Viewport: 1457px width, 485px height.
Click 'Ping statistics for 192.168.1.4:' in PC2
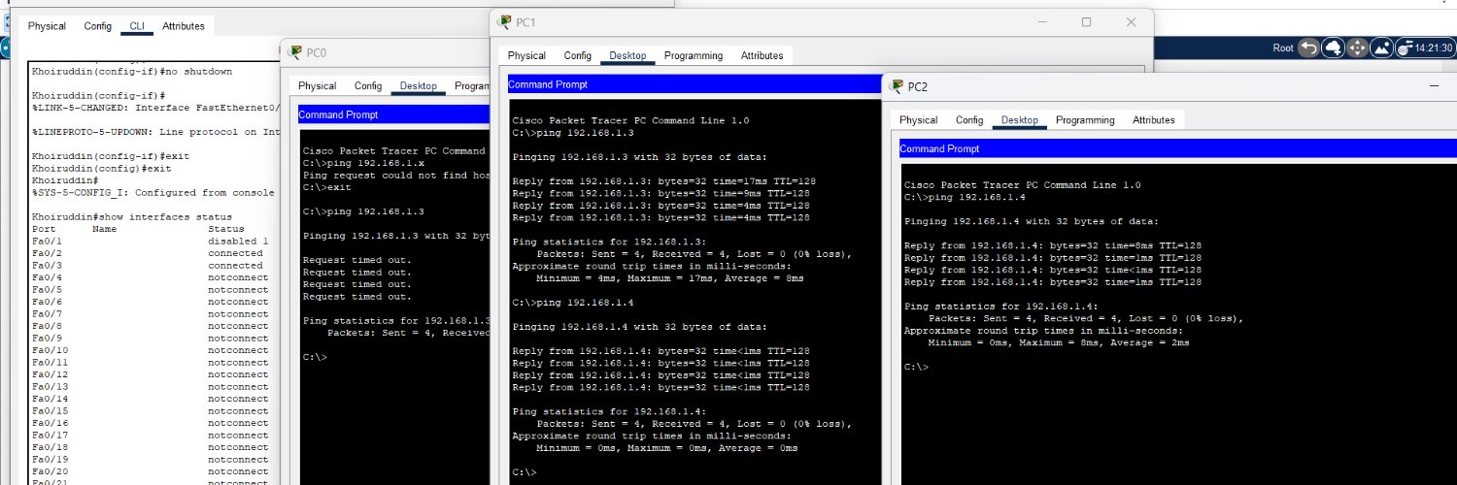point(1001,307)
